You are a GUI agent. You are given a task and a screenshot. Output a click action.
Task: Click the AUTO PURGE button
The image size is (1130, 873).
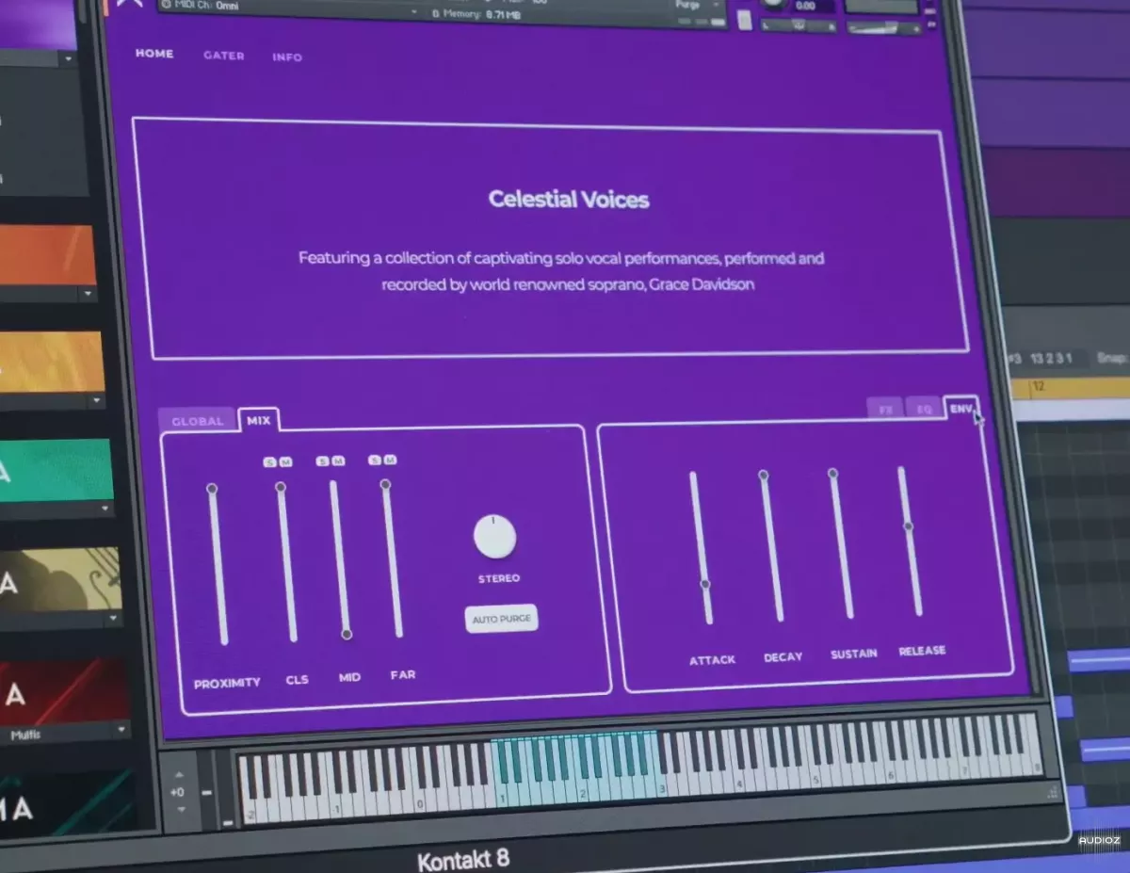[502, 619]
